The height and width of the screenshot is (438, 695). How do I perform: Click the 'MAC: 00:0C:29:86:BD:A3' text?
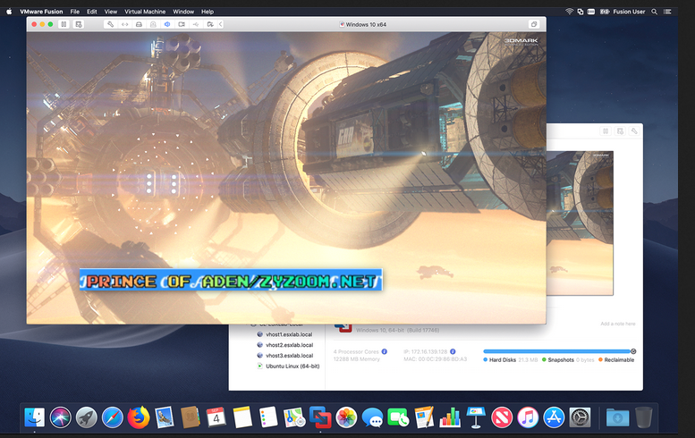tap(436, 359)
